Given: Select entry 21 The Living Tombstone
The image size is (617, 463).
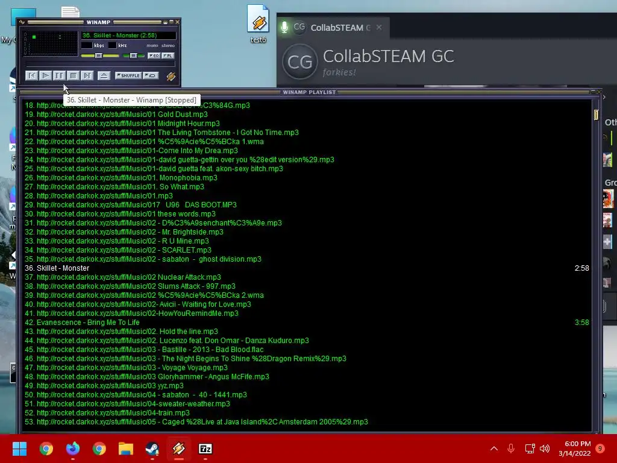Looking at the screenshot, I should click(307, 132).
